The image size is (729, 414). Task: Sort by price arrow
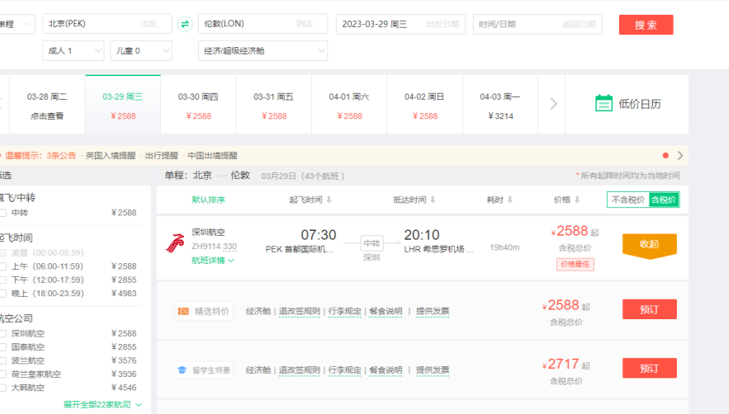point(577,200)
